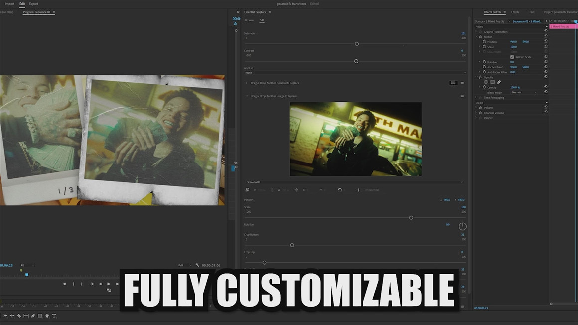Create a 4-point polygon mask under Opacity

point(492,82)
